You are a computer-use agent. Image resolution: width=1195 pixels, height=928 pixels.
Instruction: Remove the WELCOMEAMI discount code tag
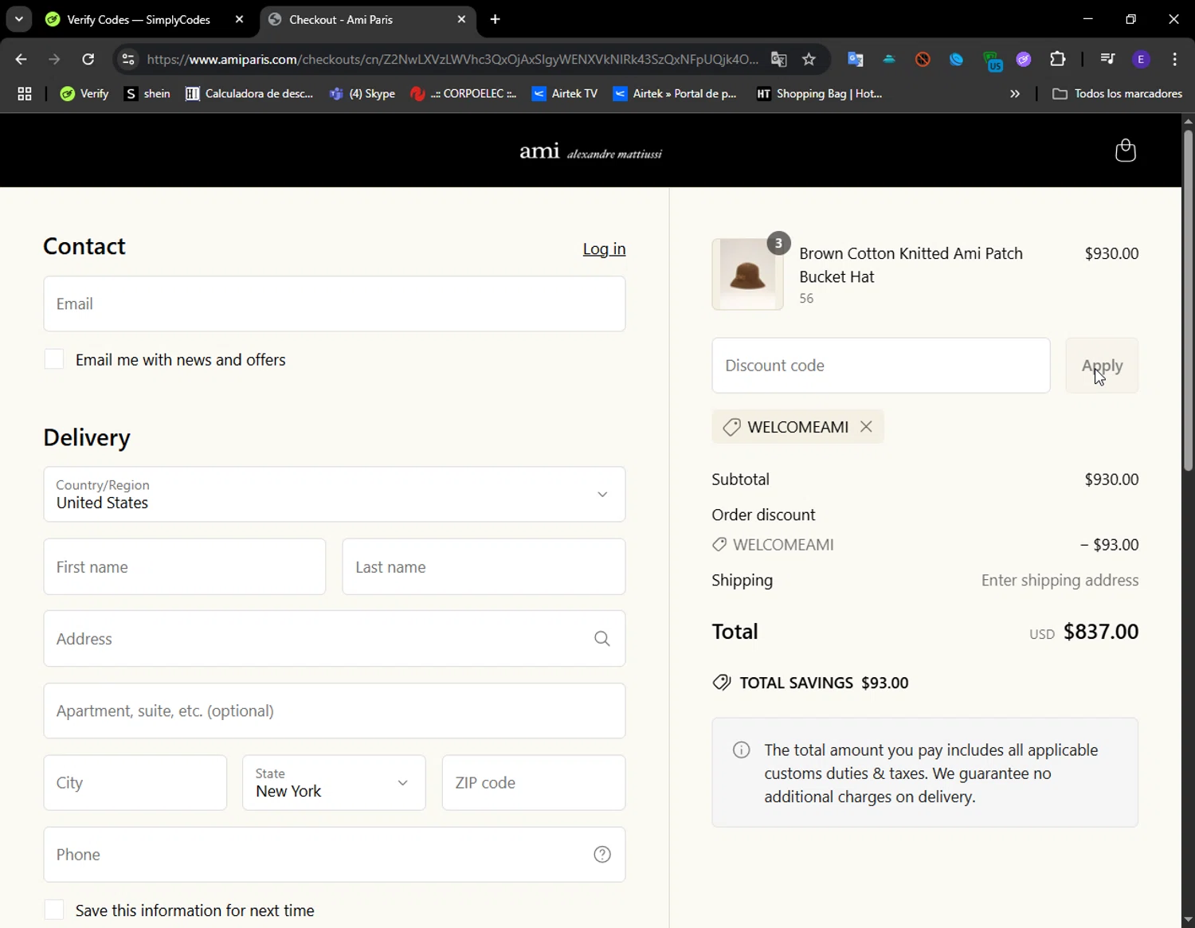click(x=866, y=427)
